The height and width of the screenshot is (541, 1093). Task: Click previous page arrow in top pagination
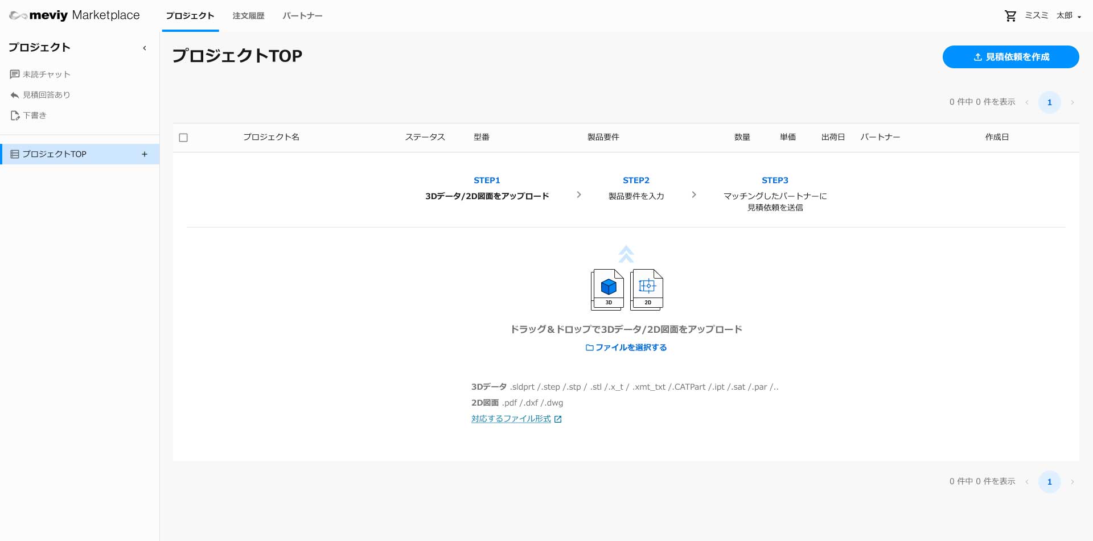1027,102
